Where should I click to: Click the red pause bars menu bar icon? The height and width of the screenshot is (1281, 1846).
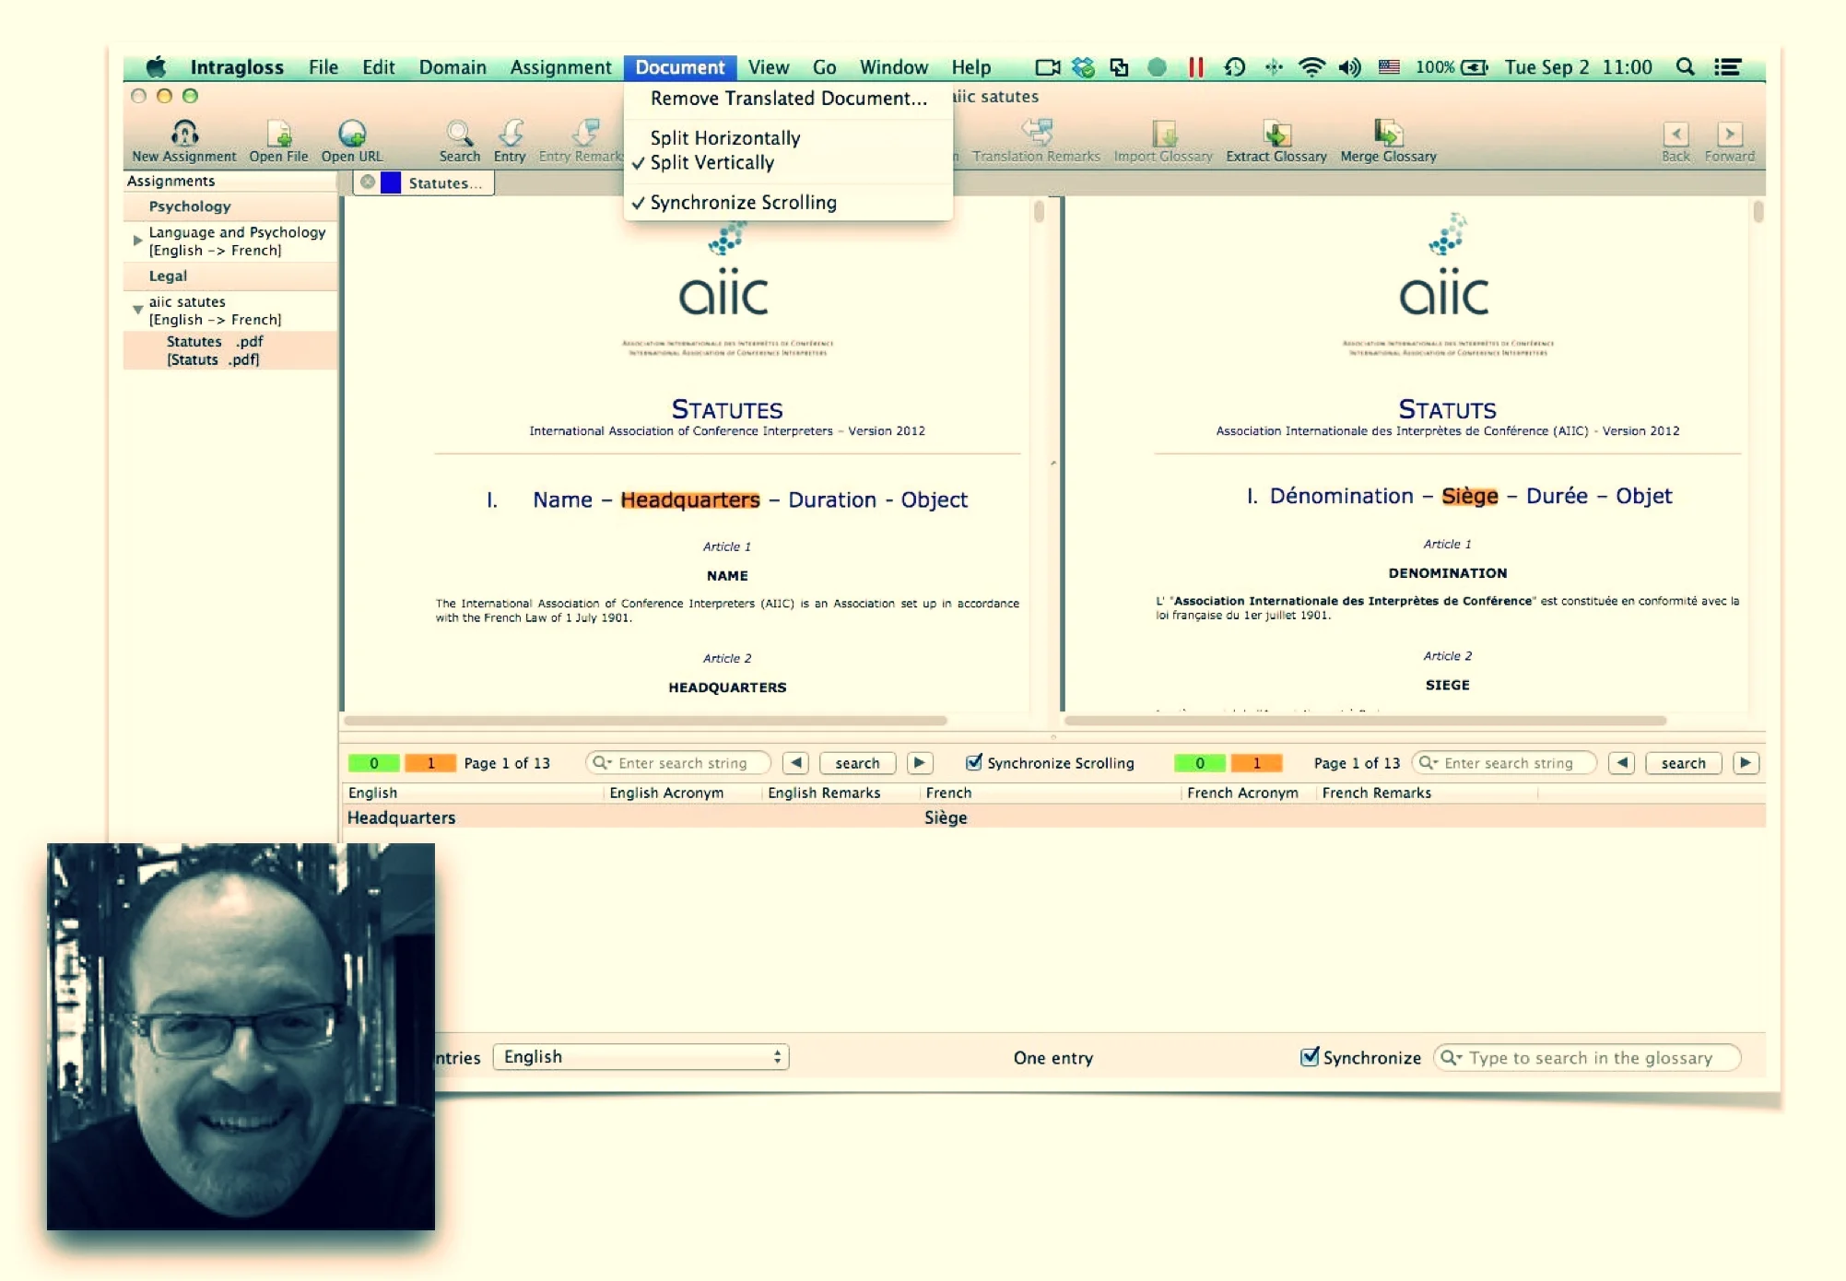pyautogui.click(x=1195, y=67)
